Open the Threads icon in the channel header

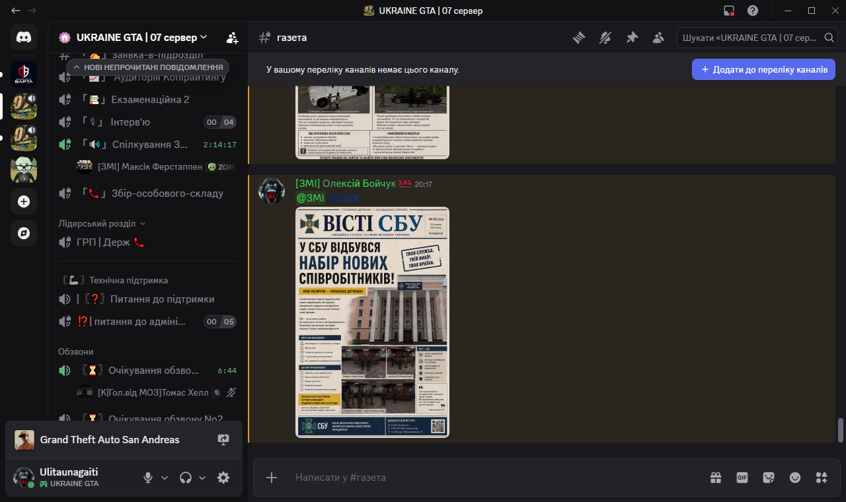(x=579, y=38)
